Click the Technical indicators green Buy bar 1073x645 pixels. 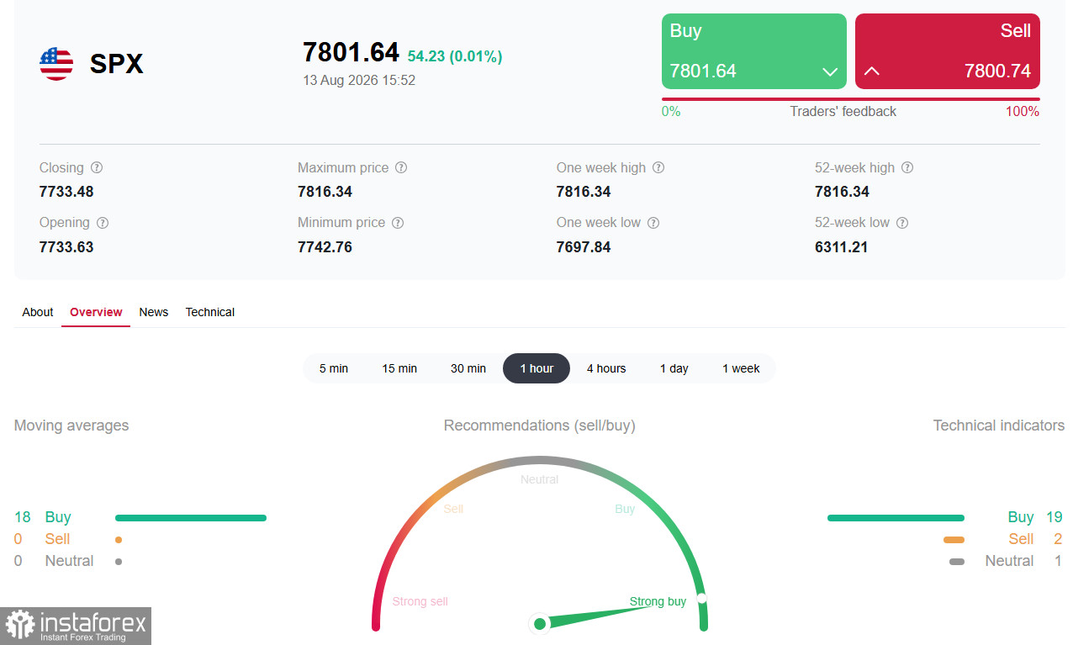(x=896, y=518)
